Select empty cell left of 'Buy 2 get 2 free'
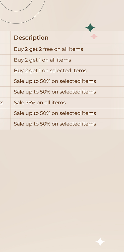The width and height of the screenshot is (124, 252). click(x=5, y=49)
